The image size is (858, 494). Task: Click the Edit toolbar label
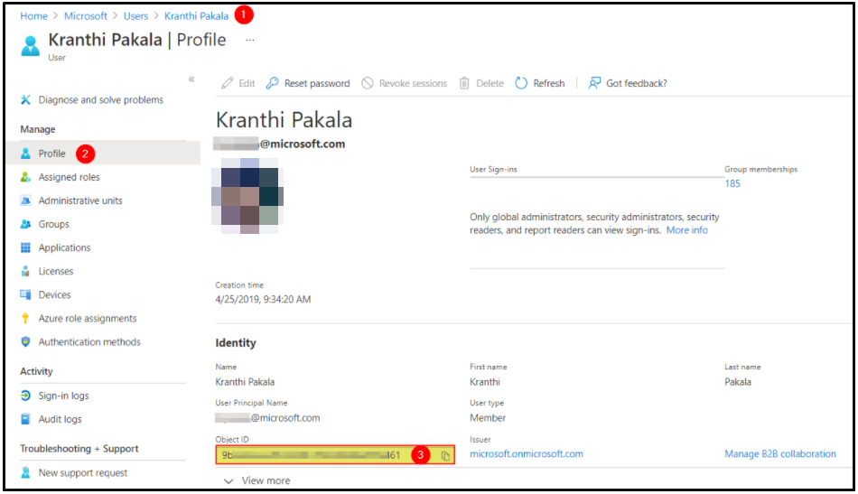[x=247, y=83]
